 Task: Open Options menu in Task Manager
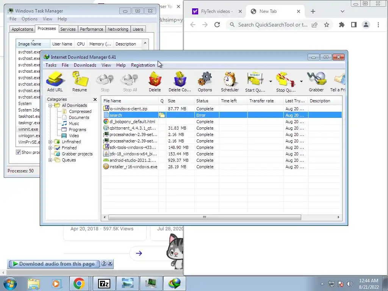(30, 19)
